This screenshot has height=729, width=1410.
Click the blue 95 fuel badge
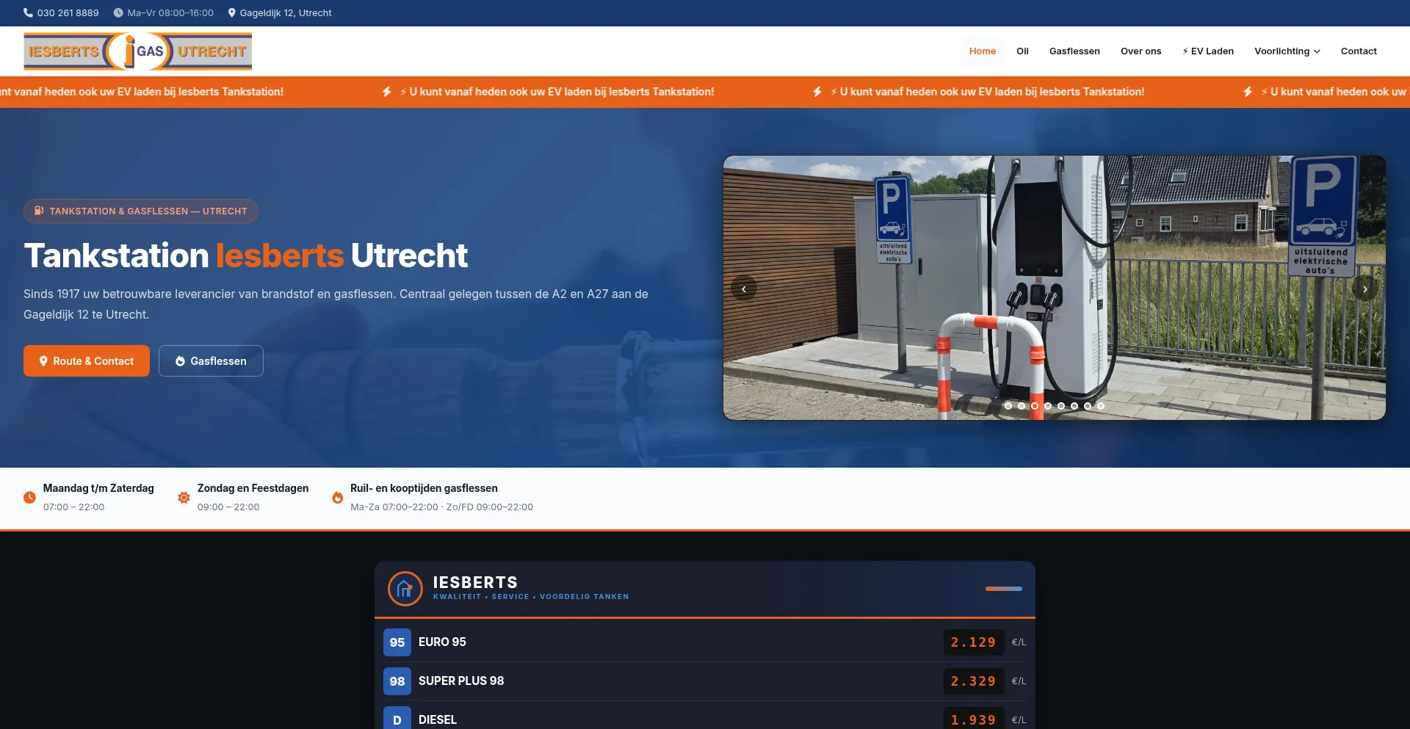tap(397, 642)
